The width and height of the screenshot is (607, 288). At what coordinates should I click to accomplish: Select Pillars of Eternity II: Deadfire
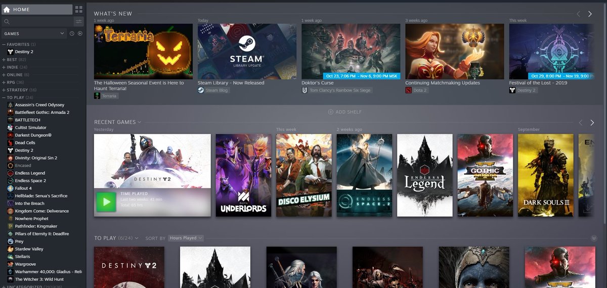click(42, 233)
